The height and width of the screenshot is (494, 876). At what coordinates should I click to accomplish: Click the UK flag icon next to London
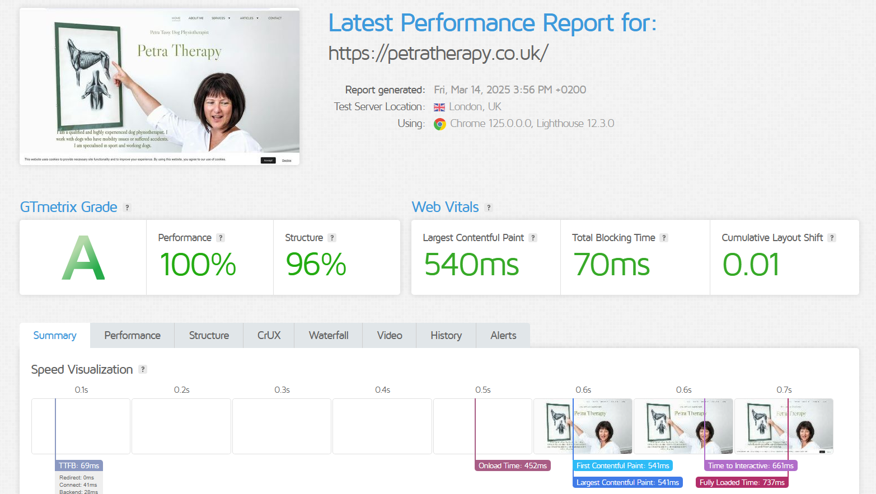439,107
